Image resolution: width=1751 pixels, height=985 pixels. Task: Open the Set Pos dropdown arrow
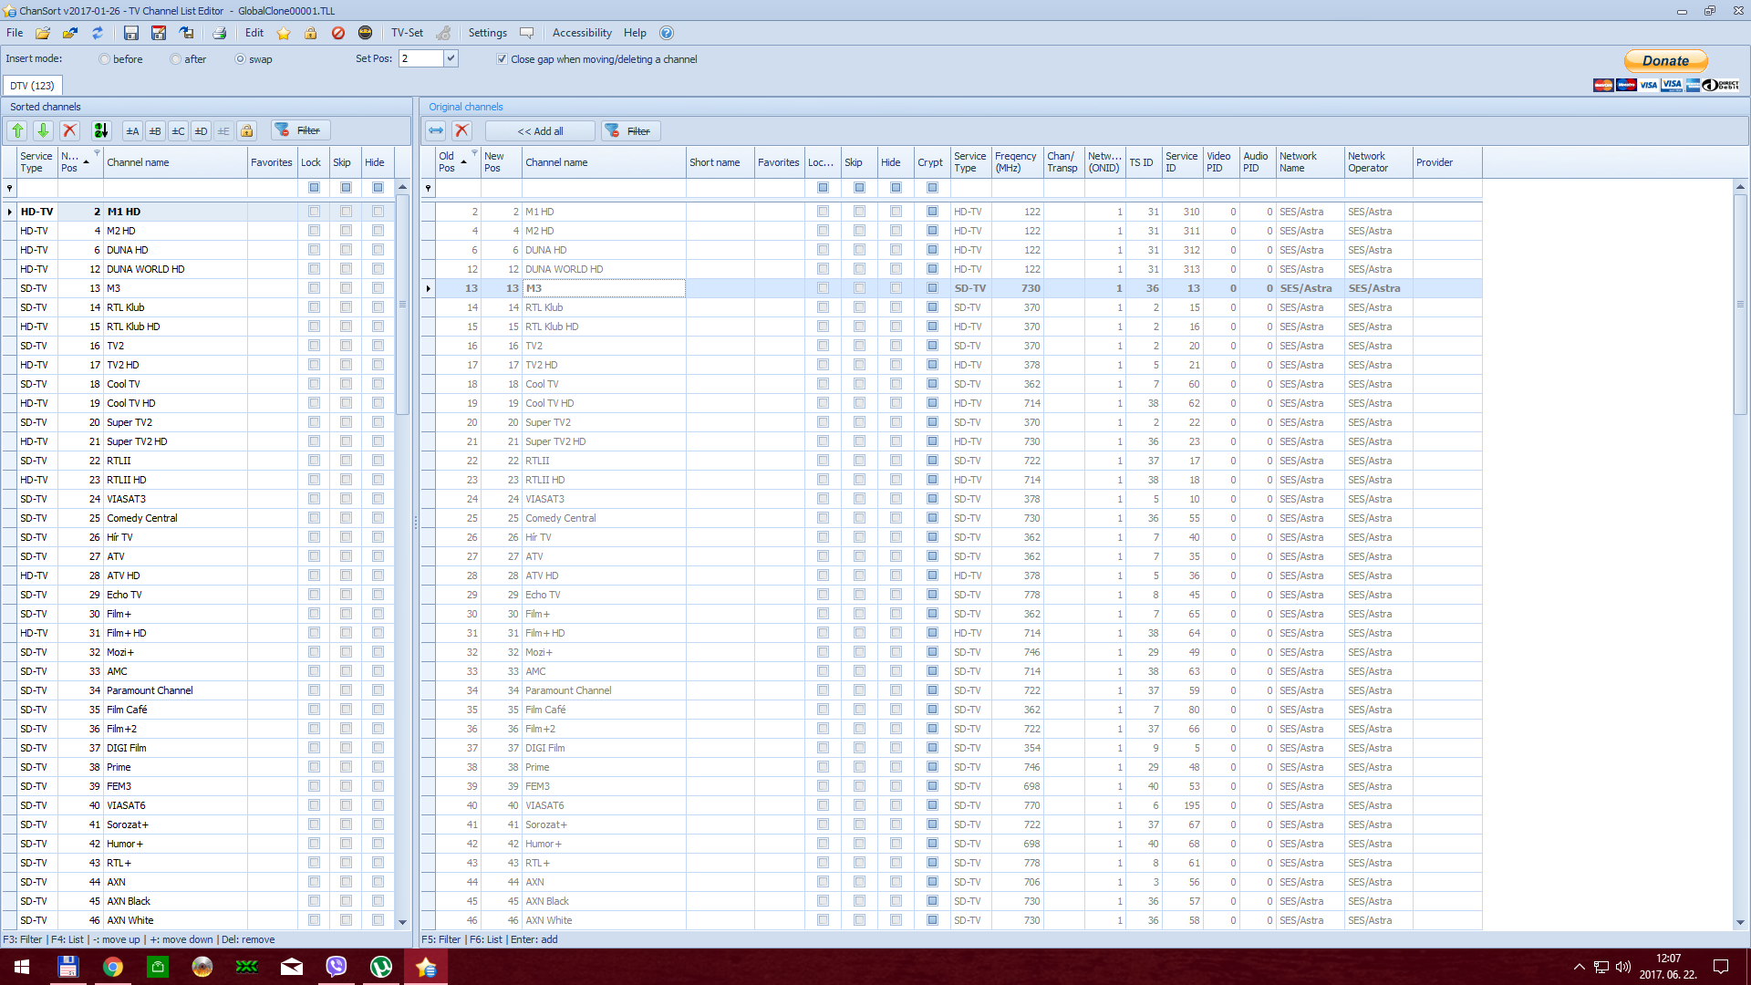pyautogui.click(x=451, y=58)
